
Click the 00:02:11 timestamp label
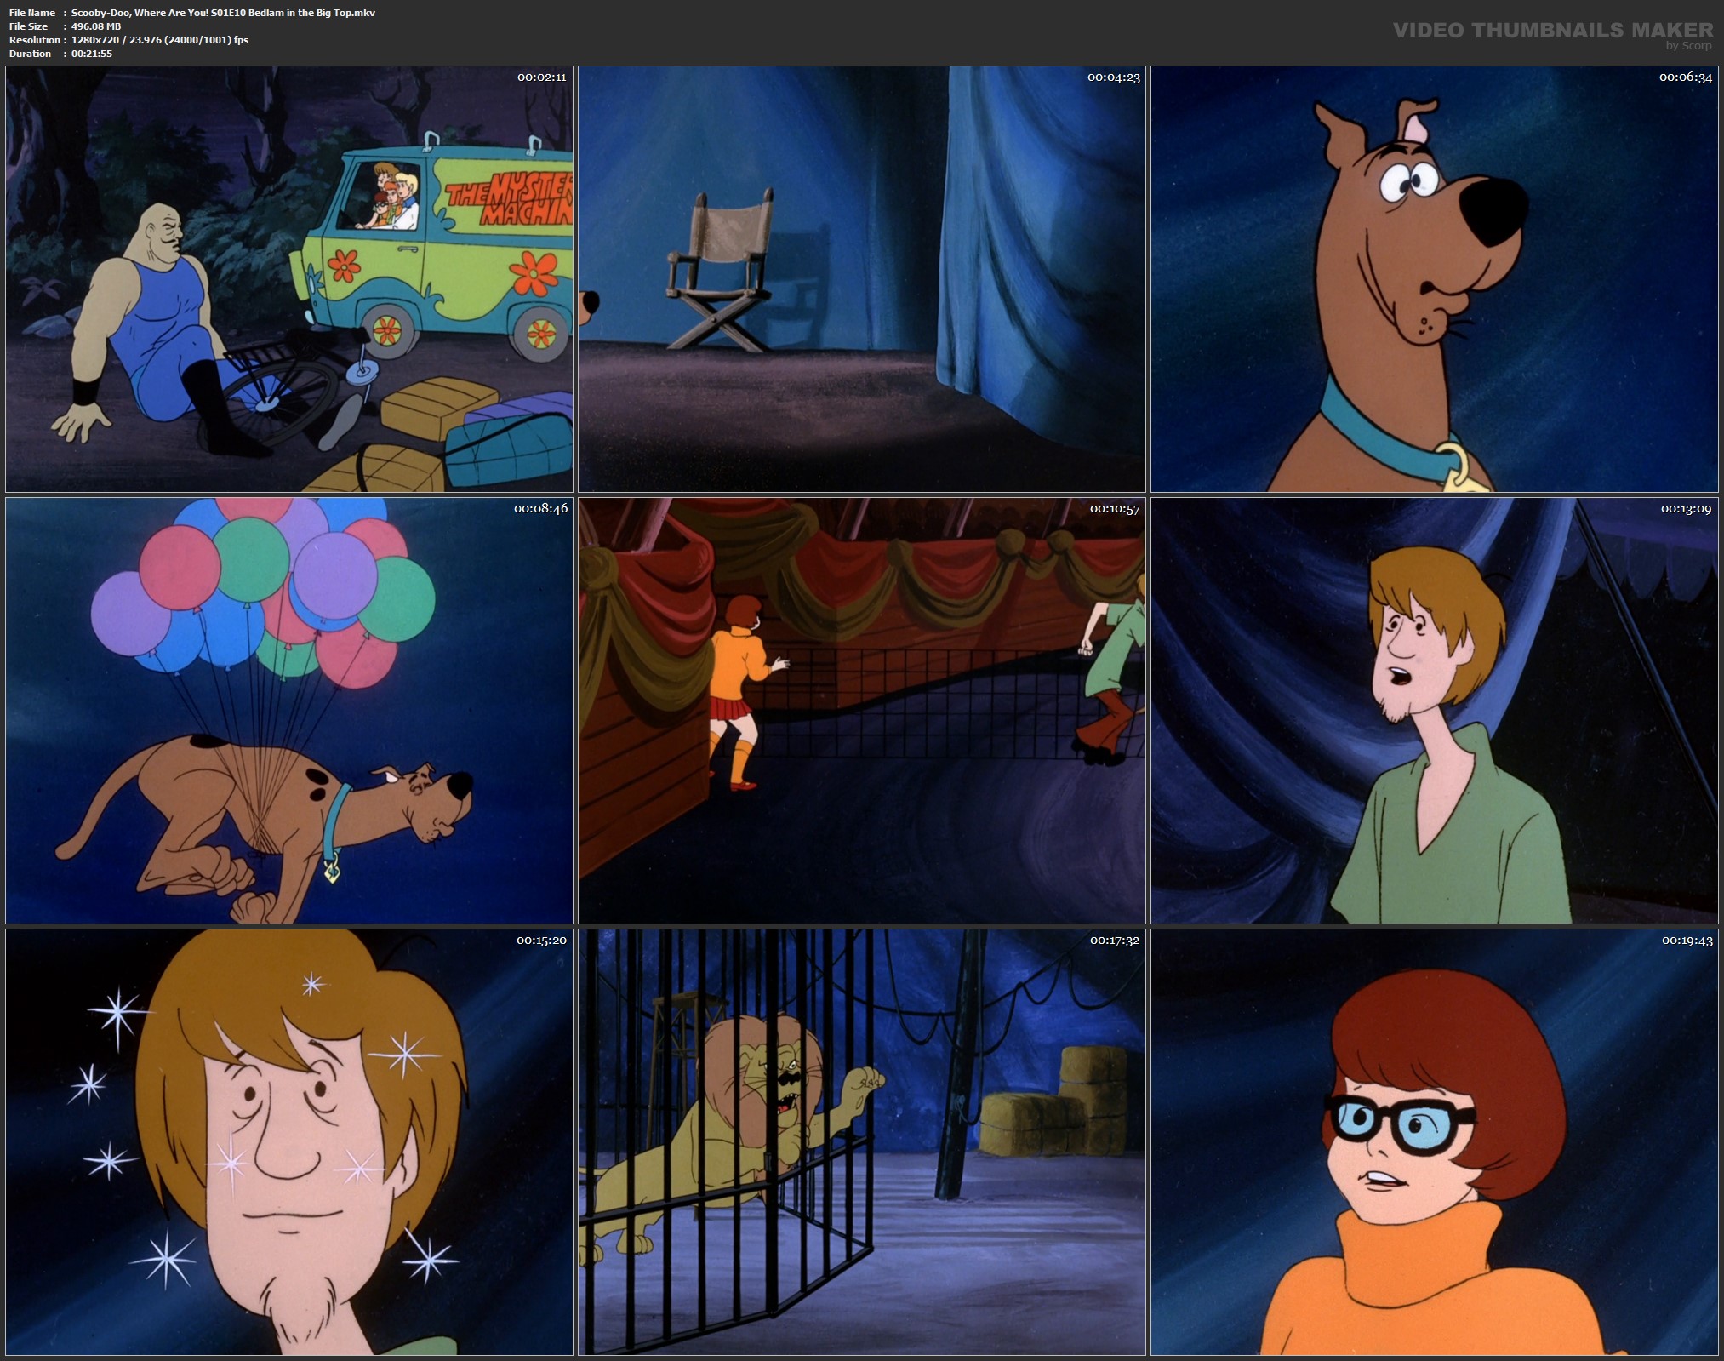[541, 77]
